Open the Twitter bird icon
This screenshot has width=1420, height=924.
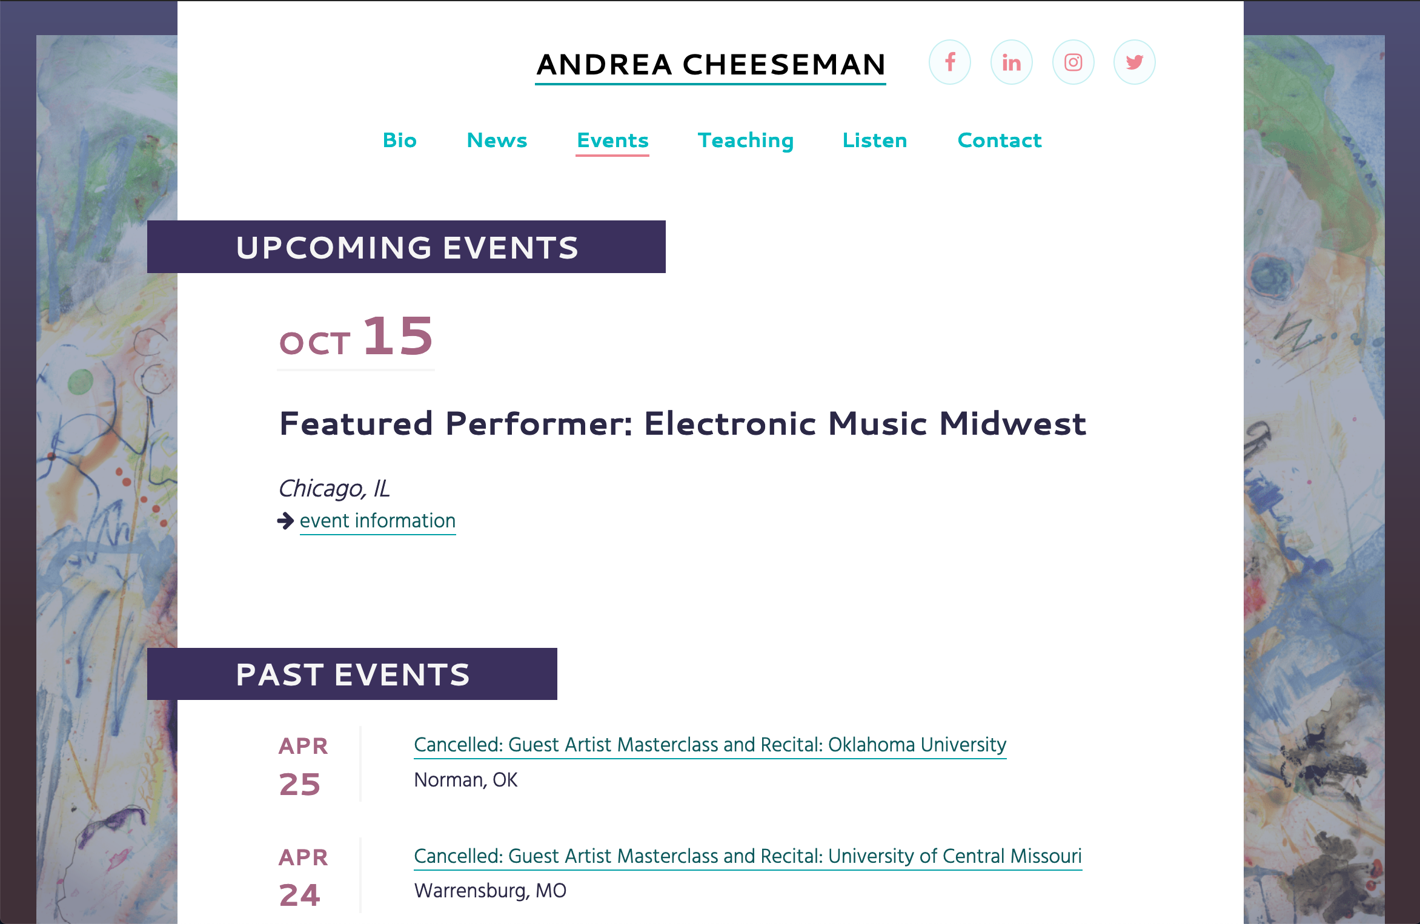(x=1135, y=62)
